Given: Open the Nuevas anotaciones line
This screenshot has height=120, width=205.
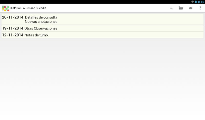Looking at the screenshot, I should pos(41,22).
